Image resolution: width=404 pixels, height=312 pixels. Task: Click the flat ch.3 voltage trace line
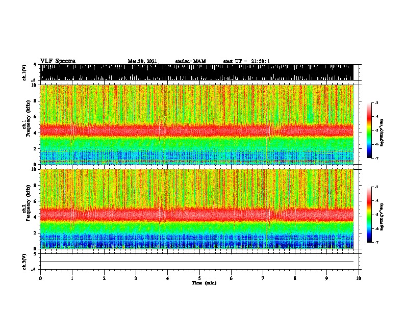point(196,262)
